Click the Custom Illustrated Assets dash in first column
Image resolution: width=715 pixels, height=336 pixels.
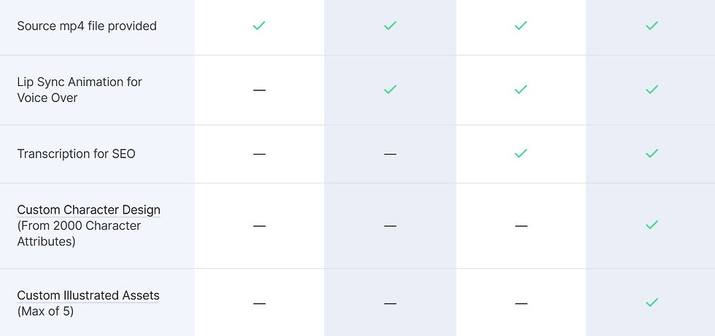259,303
